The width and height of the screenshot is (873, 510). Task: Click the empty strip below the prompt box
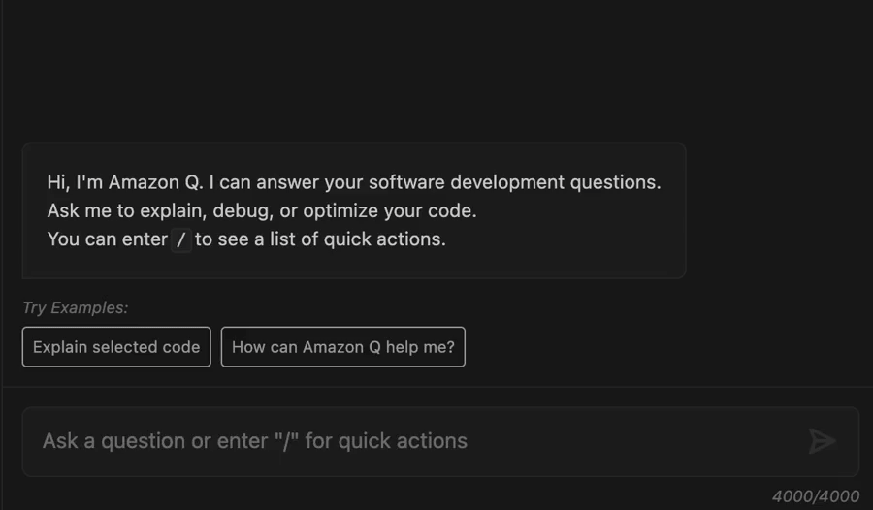[x=390, y=494]
